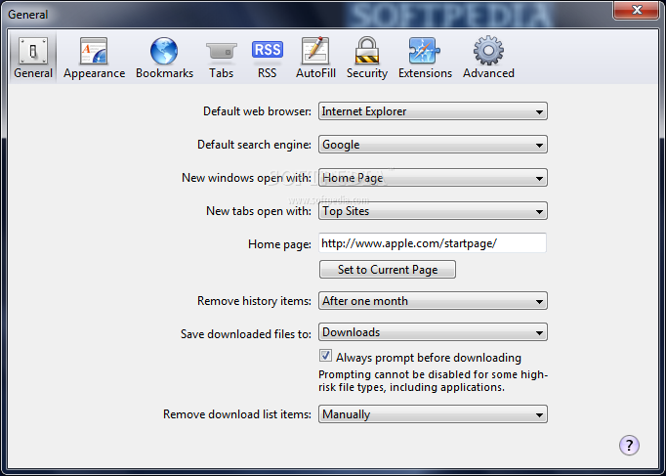The image size is (666, 476).
Task: Open the AutoFill pencil form icon
Action: coord(315,51)
